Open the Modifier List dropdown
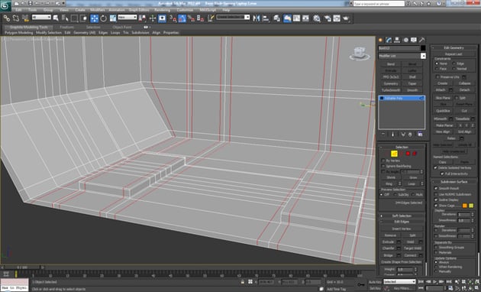 [x=402, y=56]
